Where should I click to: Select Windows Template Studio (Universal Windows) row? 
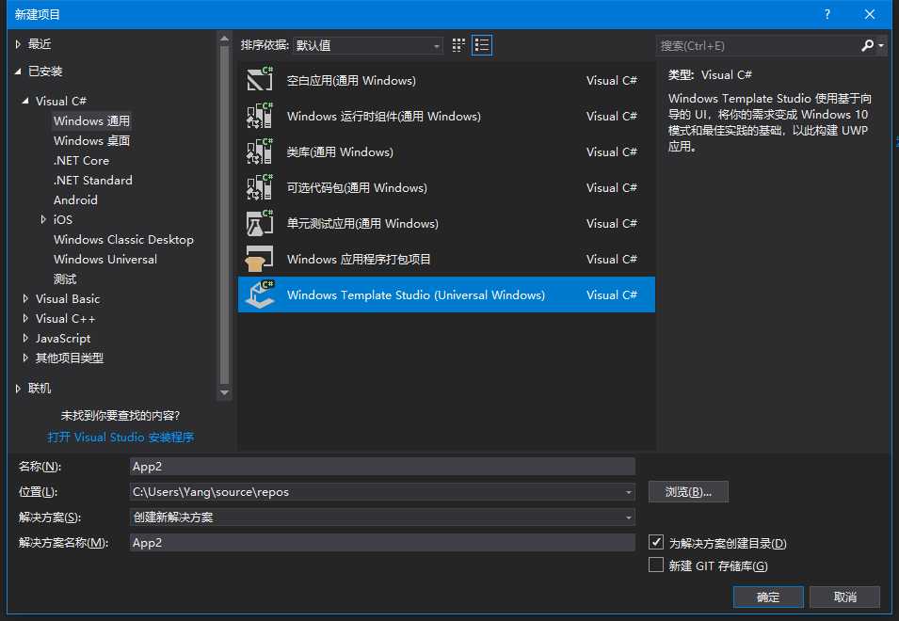tap(446, 295)
